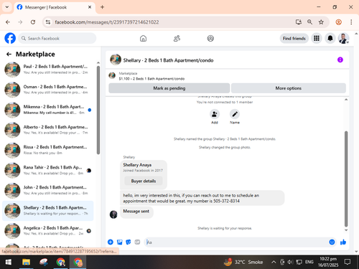Open the volume speaker icon in tray
Screen dimensions: 359x269
pyautogui.click(x=290, y=262)
